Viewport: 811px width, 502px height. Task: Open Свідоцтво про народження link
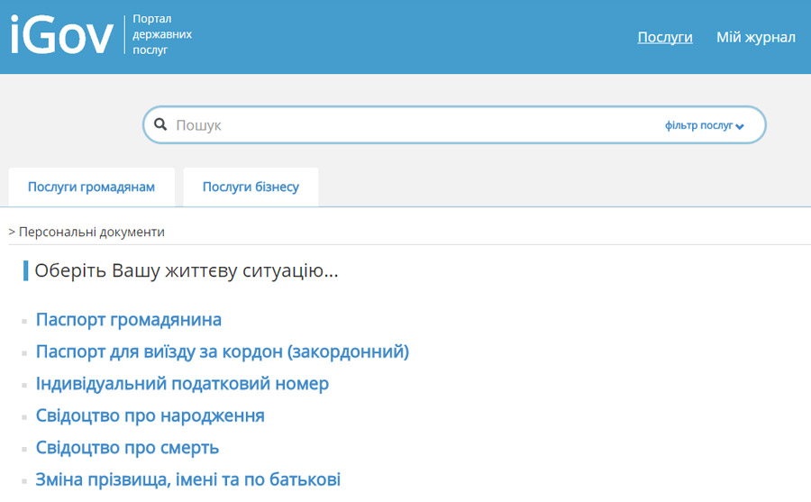[x=150, y=415]
